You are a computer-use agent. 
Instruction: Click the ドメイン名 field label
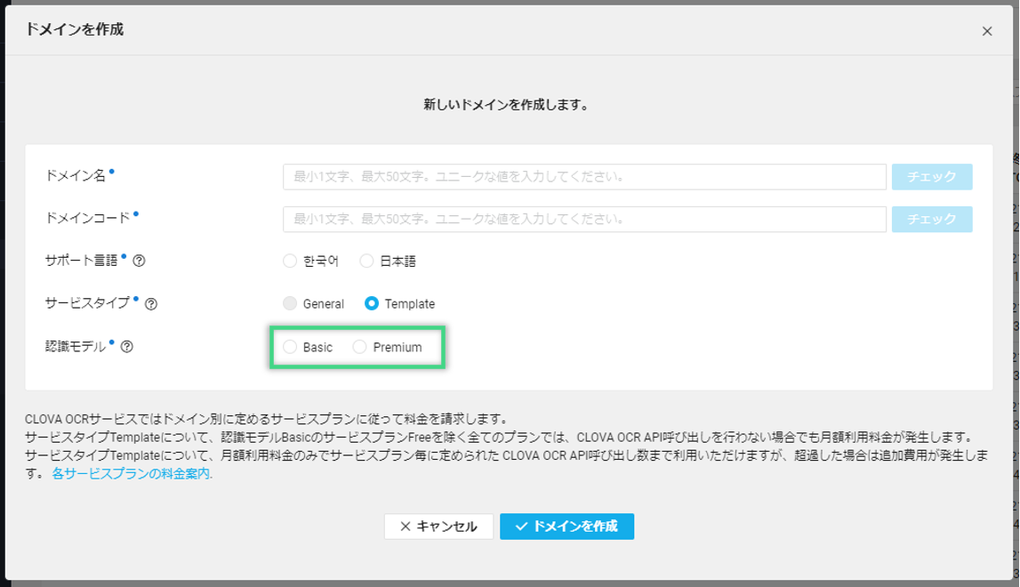pos(75,176)
